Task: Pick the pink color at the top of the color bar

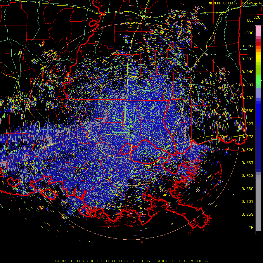Action: (258, 31)
